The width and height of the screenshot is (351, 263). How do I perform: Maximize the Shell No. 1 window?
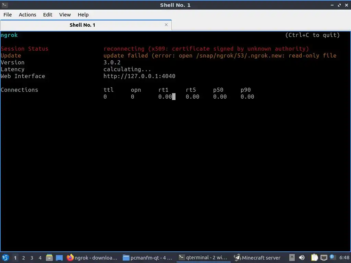pyautogui.click(x=339, y=5)
